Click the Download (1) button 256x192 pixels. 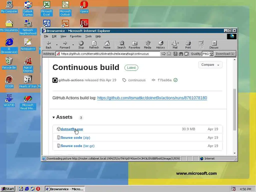pyautogui.click(x=225, y=54)
